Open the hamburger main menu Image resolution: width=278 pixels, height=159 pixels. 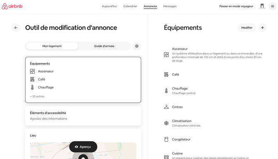tap(273, 6)
